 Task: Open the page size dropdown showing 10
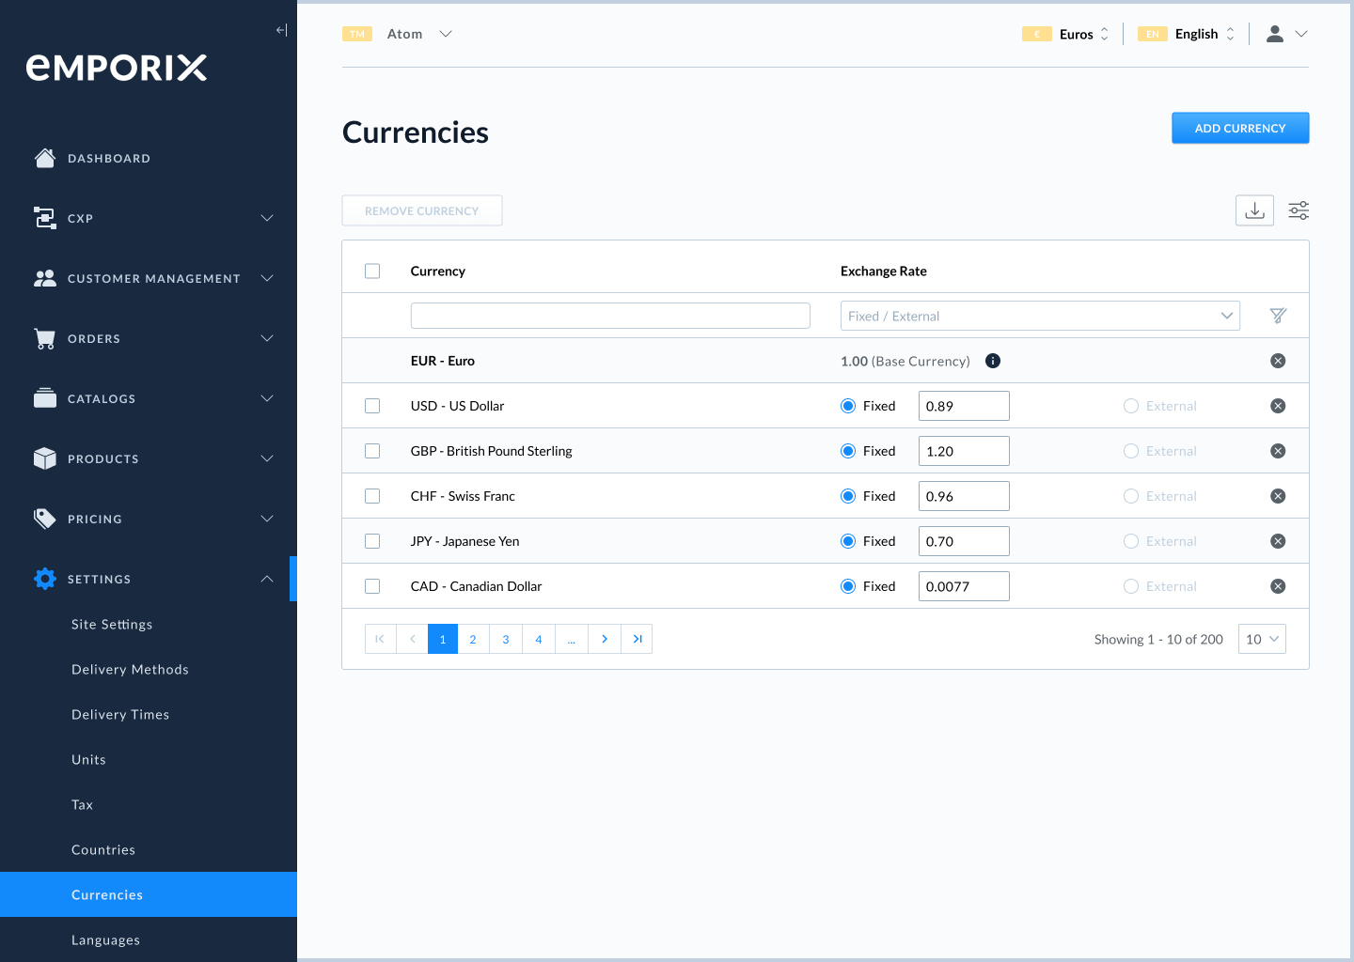click(1262, 639)
